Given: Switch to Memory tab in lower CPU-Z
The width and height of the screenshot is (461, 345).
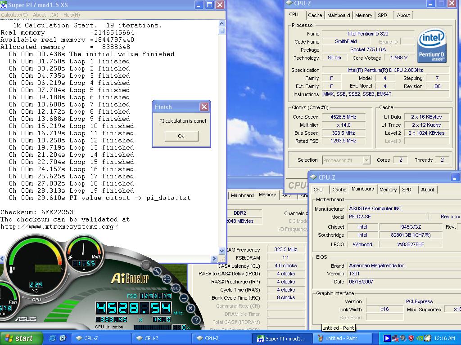Looking at the screenshot, I should pyautogui.click(x=388, y=190).
